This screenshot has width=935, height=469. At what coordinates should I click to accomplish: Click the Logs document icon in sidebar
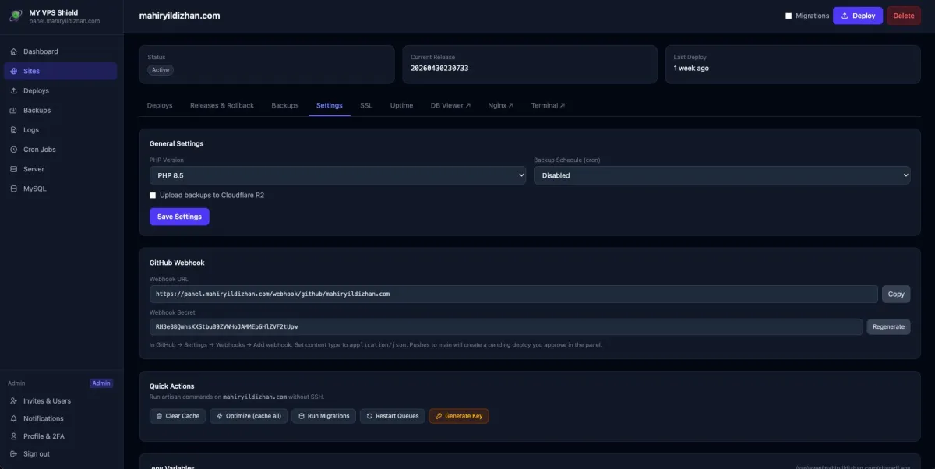click(x=14, y=130)
